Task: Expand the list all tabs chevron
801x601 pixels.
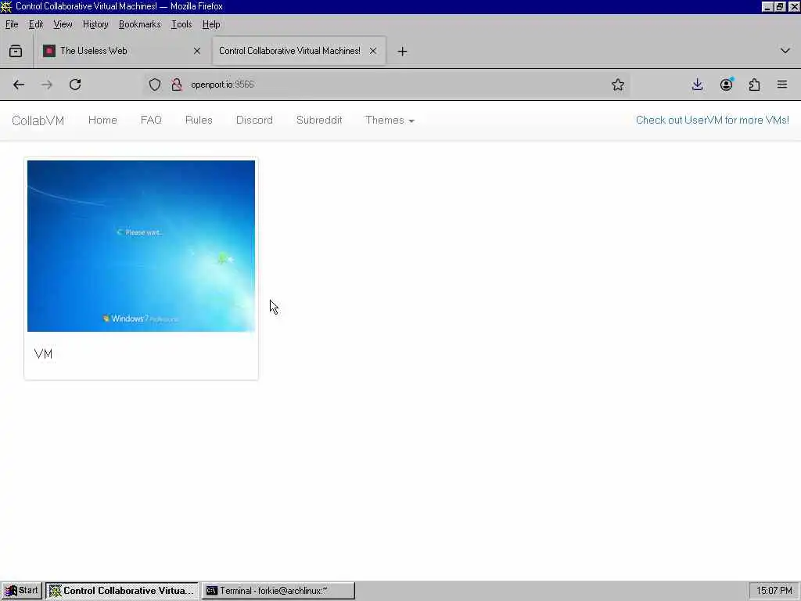Action: pos(785,51)
